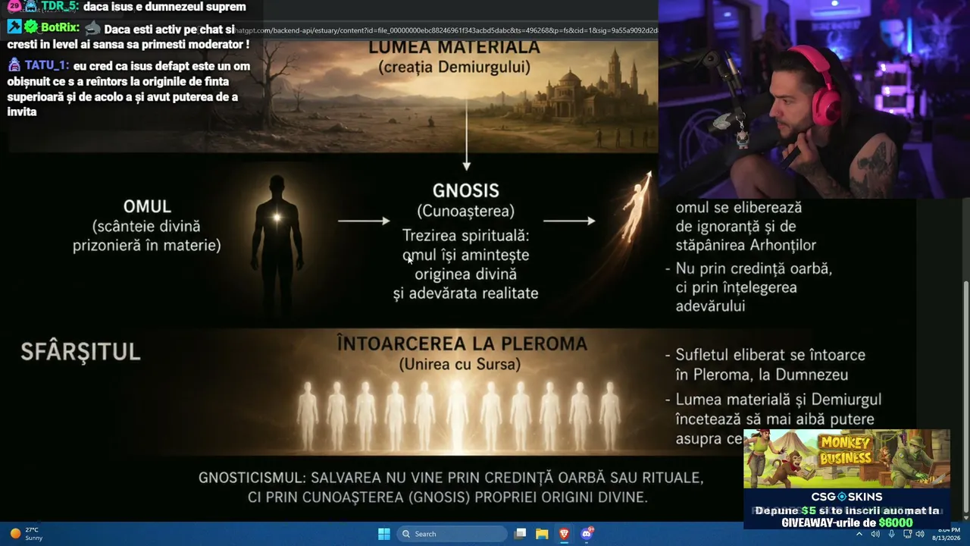The height and width of the screenshot is (546, 970).
Task: Click the $6000 GIVEAWAY promo text
Action: (846, 522)
